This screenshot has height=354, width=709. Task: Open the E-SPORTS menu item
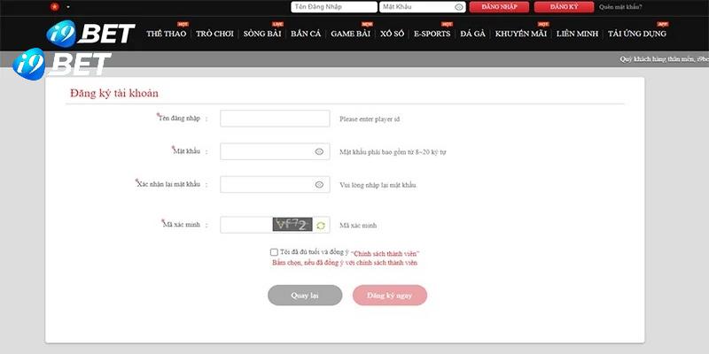(x=432, y=34)
